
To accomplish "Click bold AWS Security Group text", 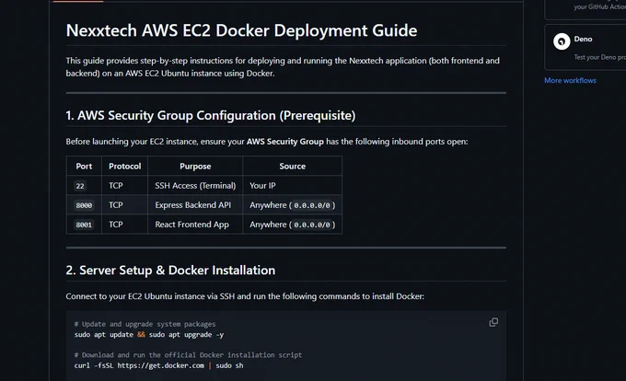I will [285, 142].
